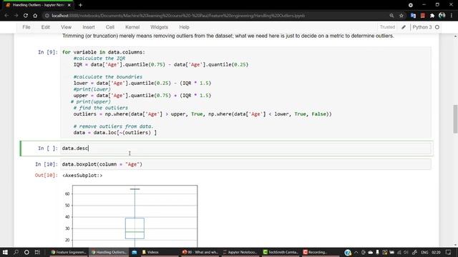Open the Help menu
This screenshot has width=458, height=257.
click(x=184, y=27)
